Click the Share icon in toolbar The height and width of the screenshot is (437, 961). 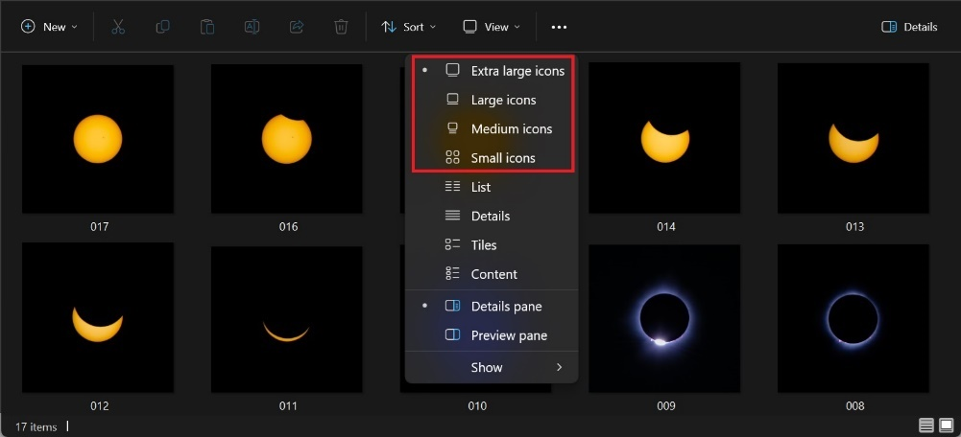coord(297,27)
